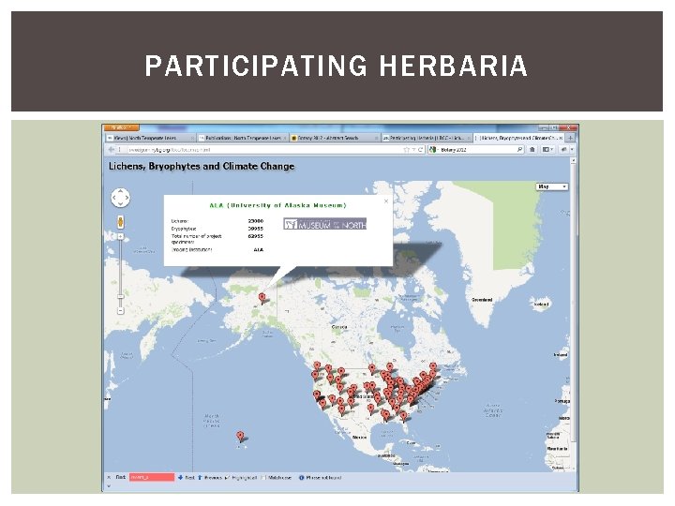Click the browser Back arrow button
This screenshot has height=506, width=675.
pos(111,149)
